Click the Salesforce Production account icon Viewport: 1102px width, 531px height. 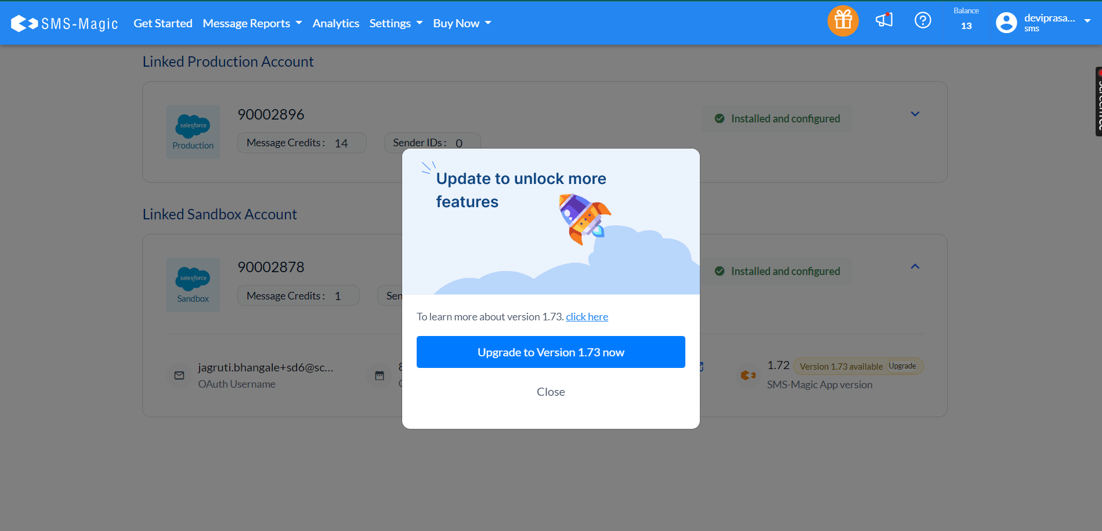[x=193, y=132]
